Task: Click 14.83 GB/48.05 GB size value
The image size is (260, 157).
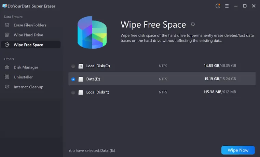Action: tap(220, 66)
